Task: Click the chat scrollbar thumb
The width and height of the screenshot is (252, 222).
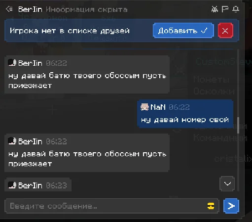Action: coord(238,125)
